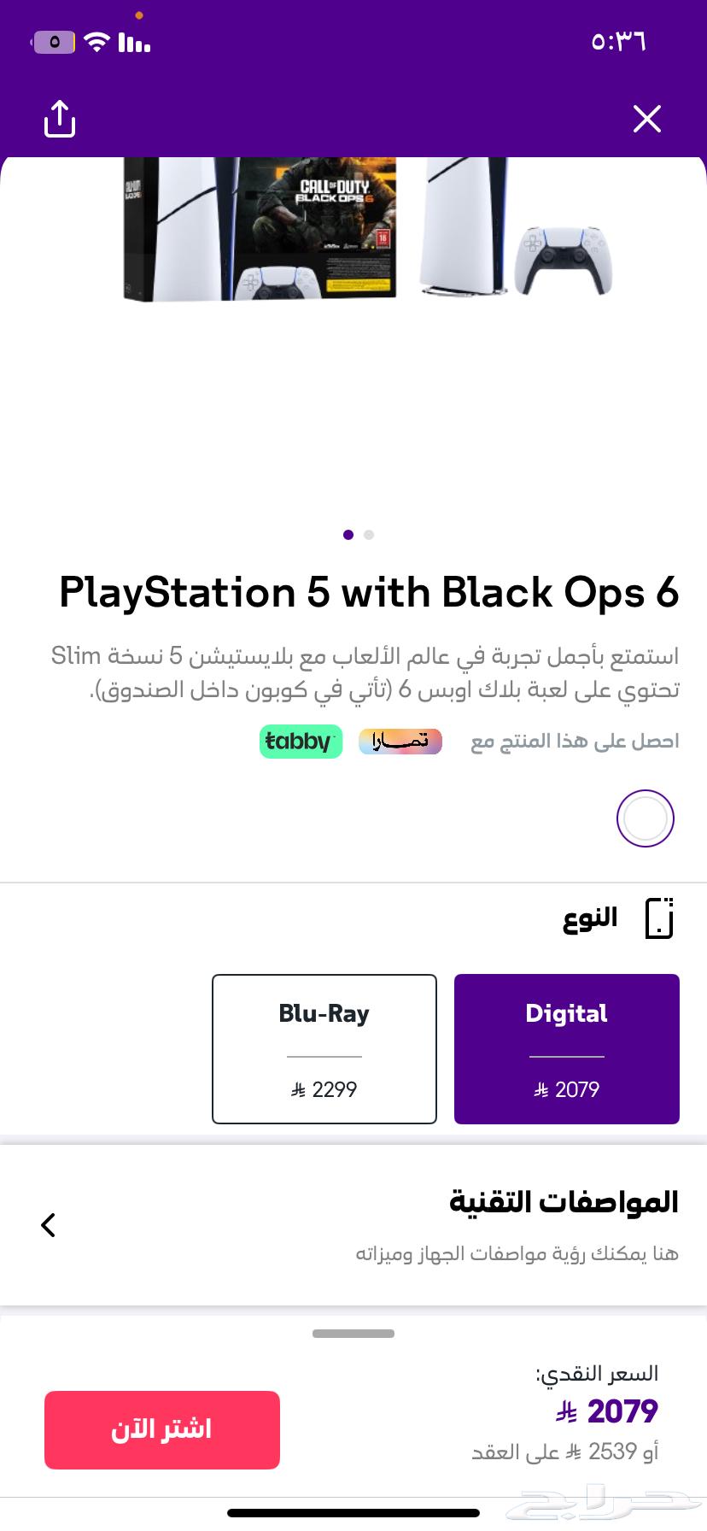Open the tabby payment badge
Image resolution: width=707 pixels, height=1531 pixels.
[301, 742]
